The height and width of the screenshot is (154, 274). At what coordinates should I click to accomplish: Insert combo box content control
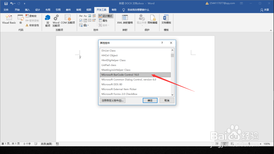[x=85, y=21]
